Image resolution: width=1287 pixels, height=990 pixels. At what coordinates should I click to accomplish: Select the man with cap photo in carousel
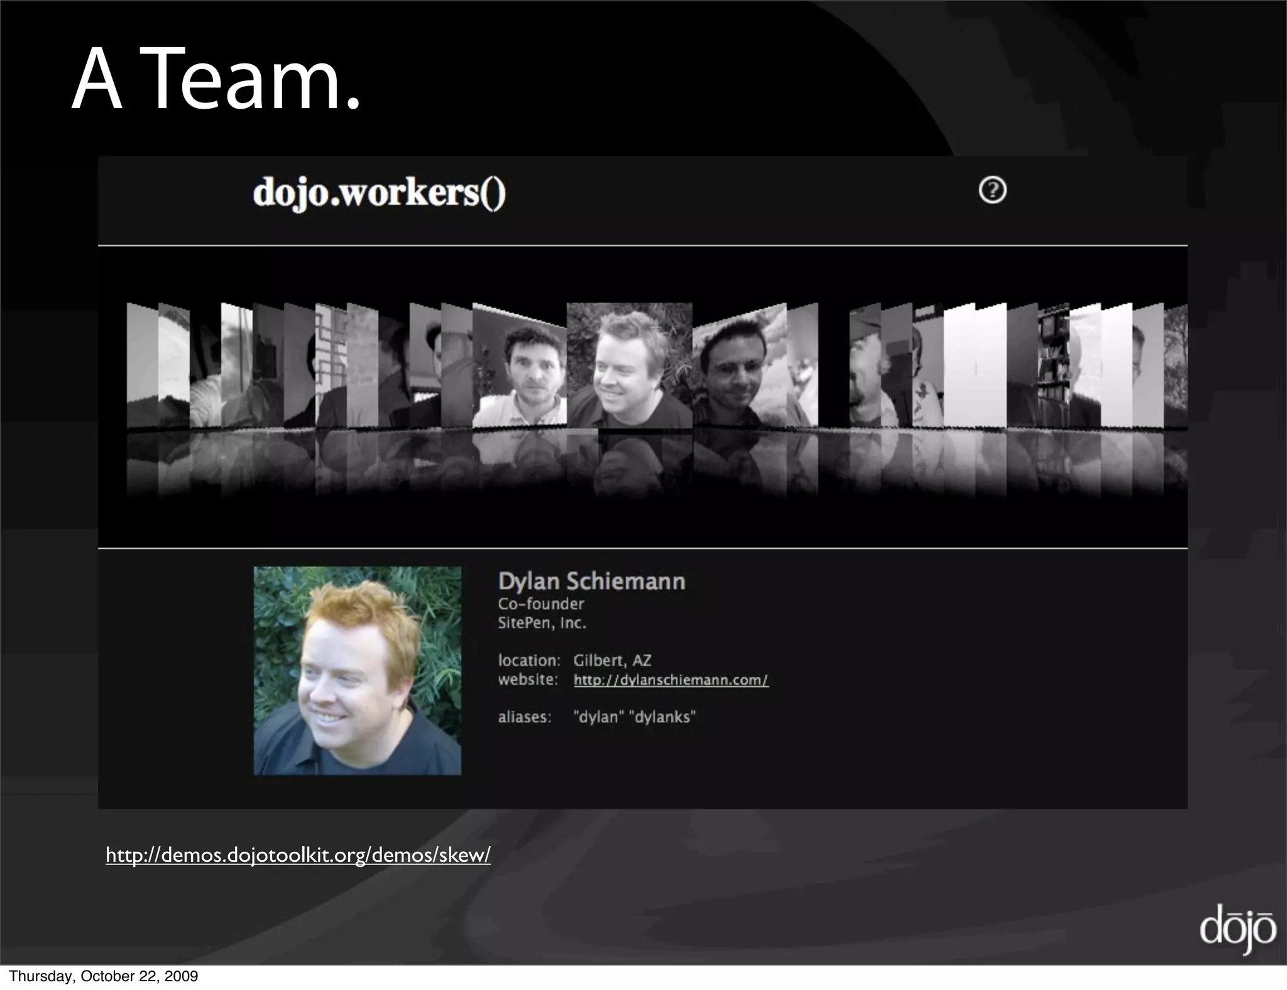865,366
